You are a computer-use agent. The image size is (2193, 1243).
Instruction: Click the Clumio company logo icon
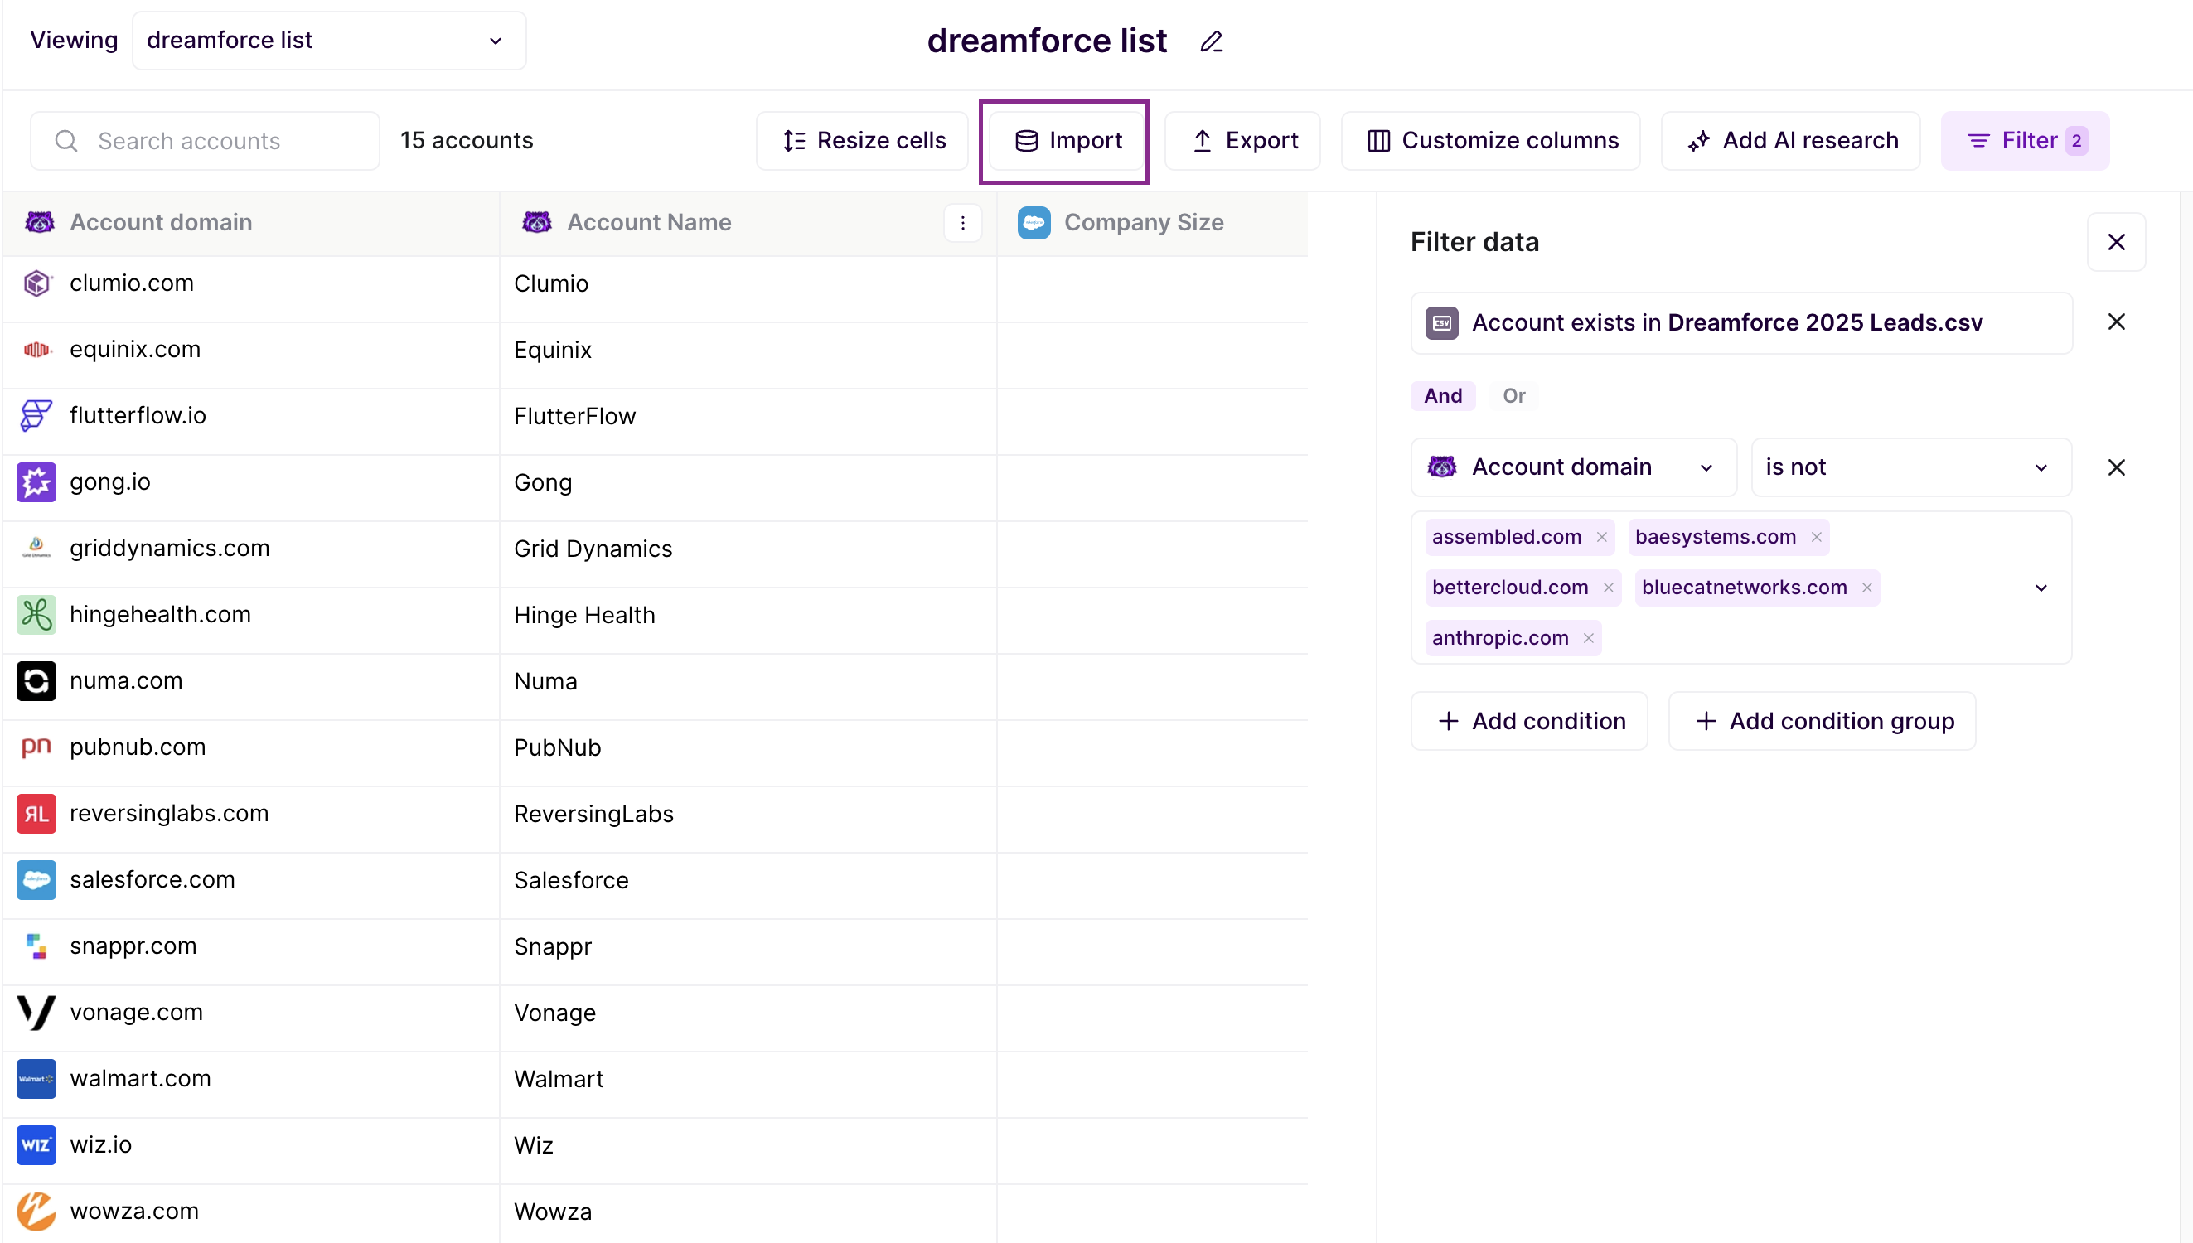[x=36, y=283]
